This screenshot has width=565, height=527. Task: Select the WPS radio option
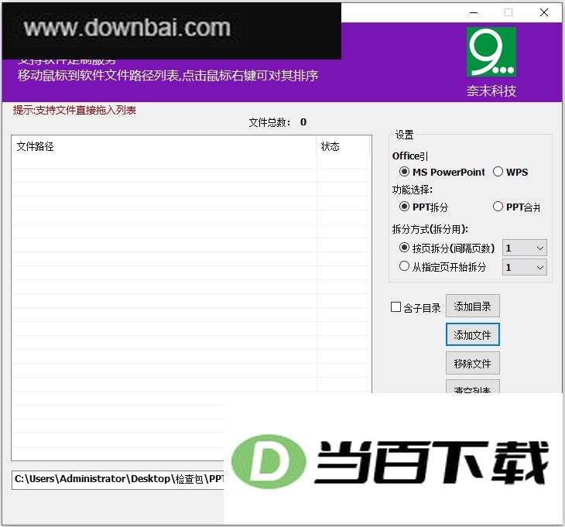(510, 173)
